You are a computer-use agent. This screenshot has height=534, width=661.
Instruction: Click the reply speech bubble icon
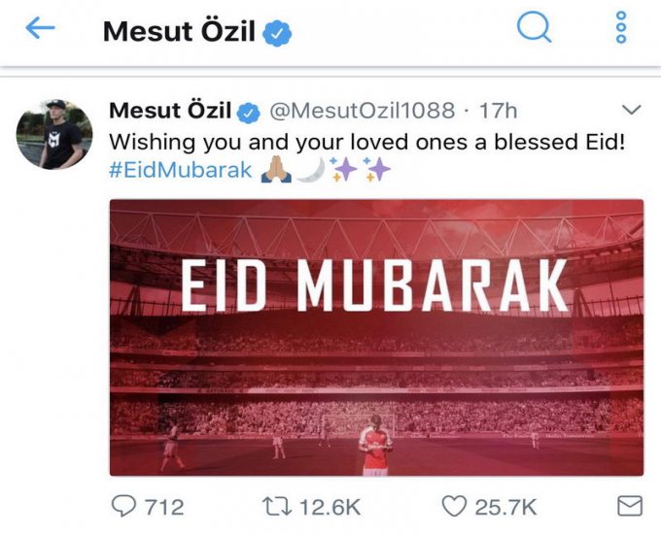pyautogui.click(x=123, y=506)
